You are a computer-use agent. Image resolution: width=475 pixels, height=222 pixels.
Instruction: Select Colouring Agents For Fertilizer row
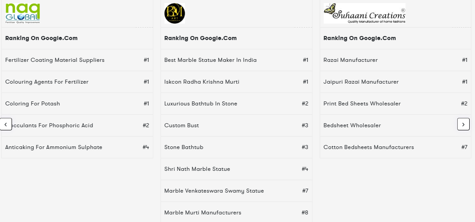(47, 82)
